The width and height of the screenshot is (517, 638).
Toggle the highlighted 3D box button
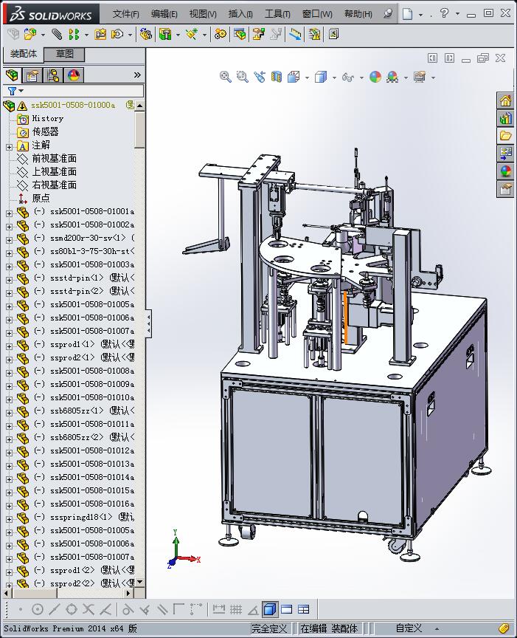click(x=269, y=609)
